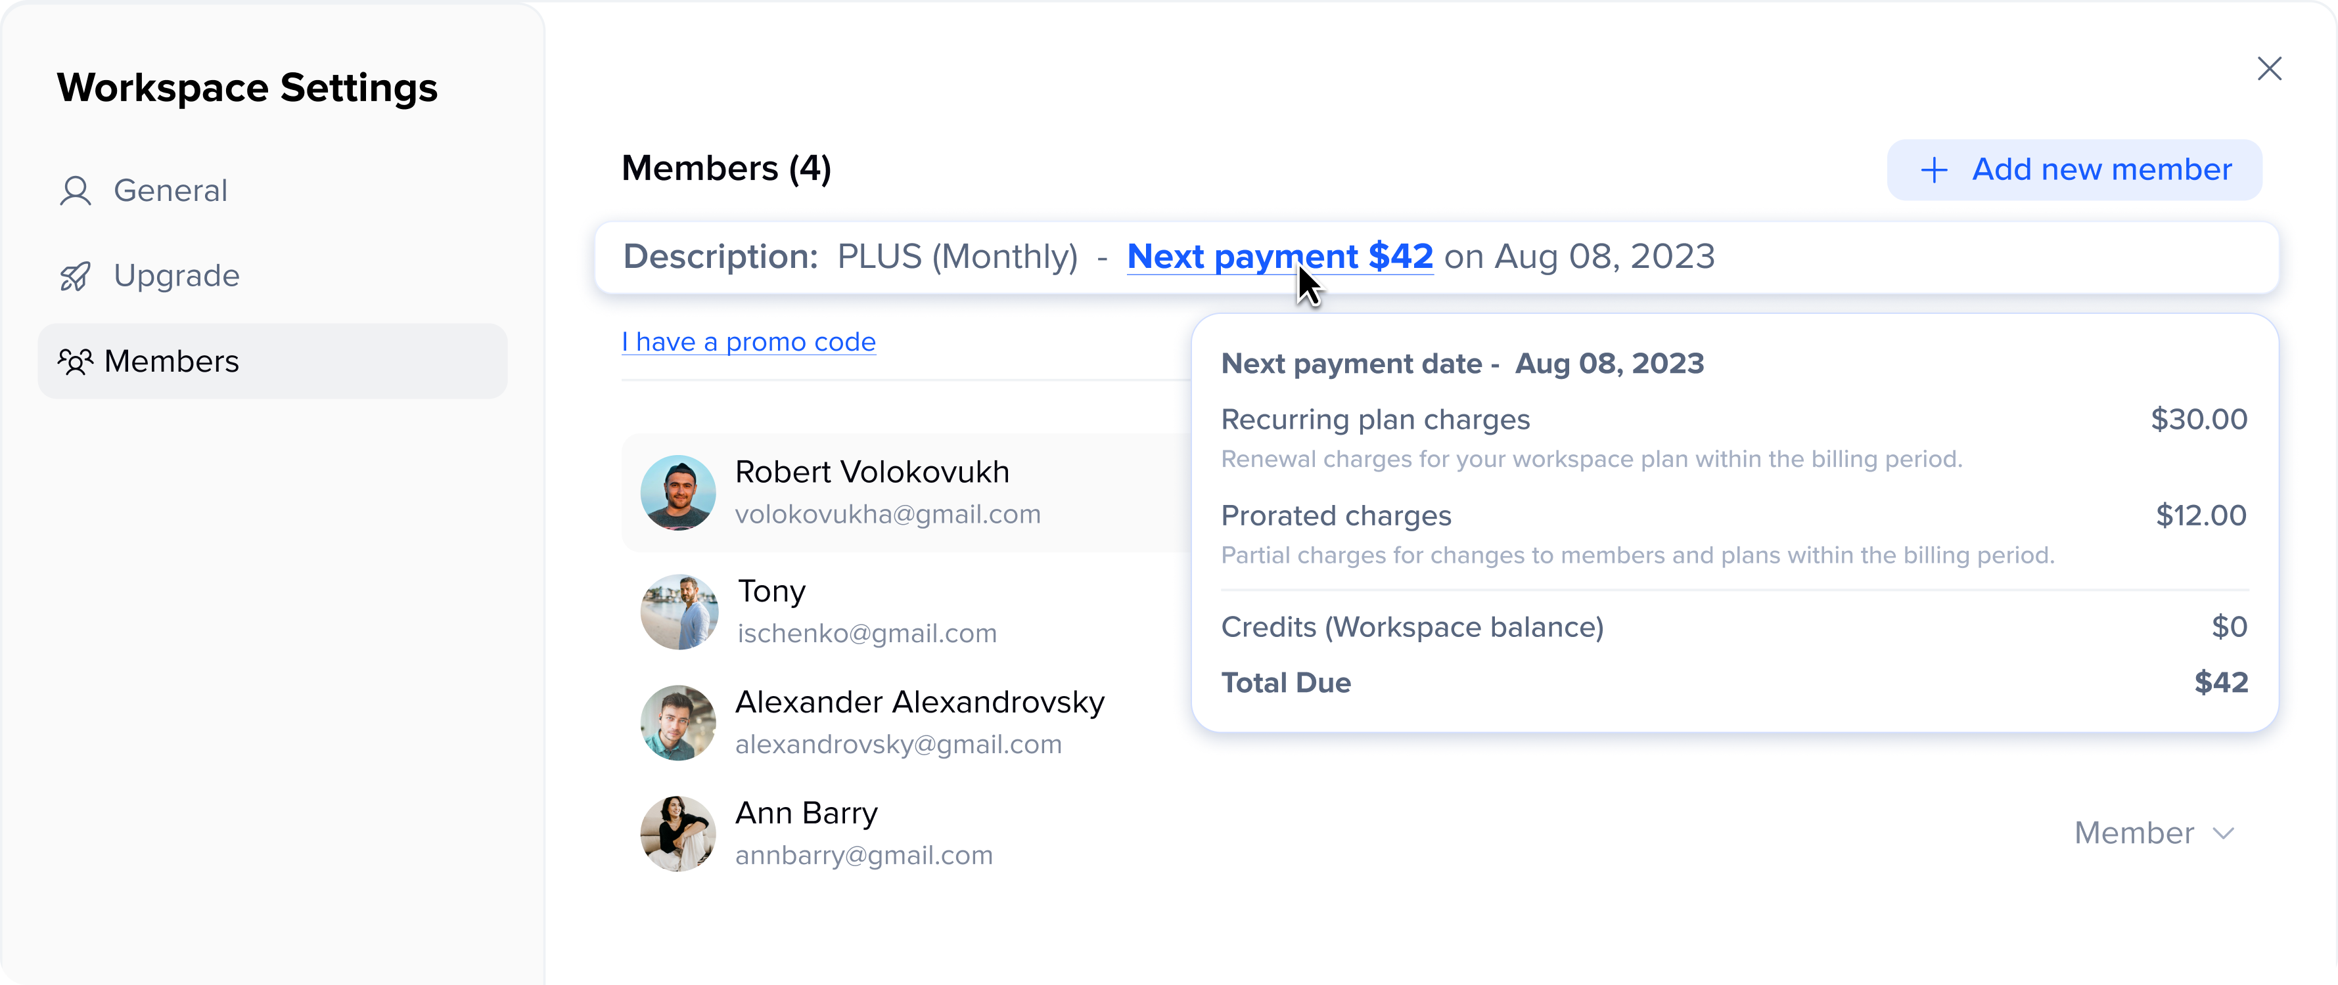
Task: Open Robert Volokovukh's avatar
Action: tap(678, 492)
